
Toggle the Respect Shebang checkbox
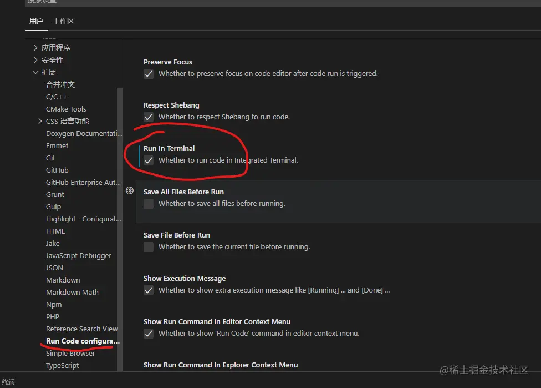[149, 117]
